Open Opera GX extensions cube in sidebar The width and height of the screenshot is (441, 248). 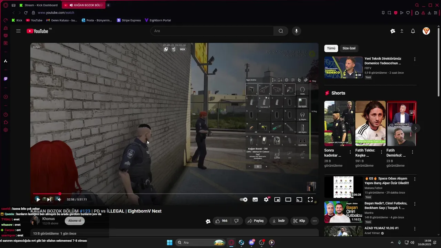pos(6,122)
